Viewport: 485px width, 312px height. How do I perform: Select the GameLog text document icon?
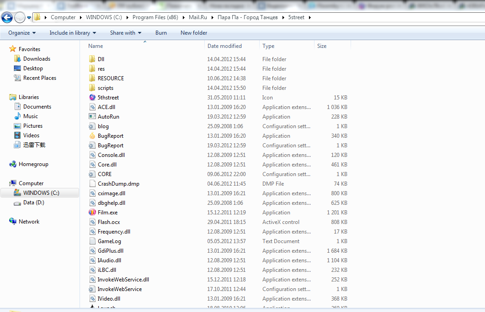click(x=92, y=241)
